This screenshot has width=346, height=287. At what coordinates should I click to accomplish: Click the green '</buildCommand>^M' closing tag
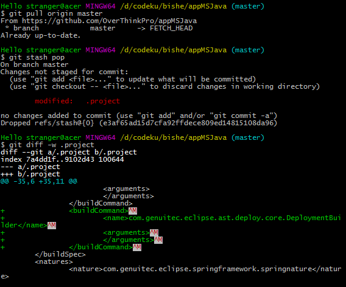pyautogui.click(x=105, y=247)
